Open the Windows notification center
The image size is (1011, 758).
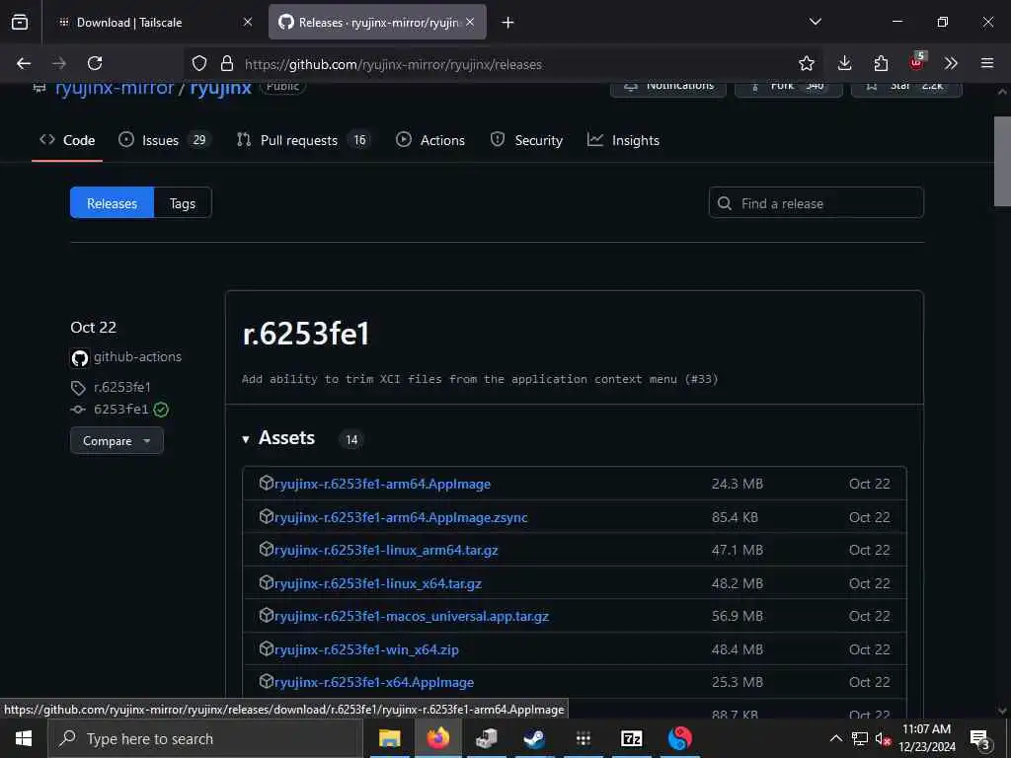pos(980,739)
